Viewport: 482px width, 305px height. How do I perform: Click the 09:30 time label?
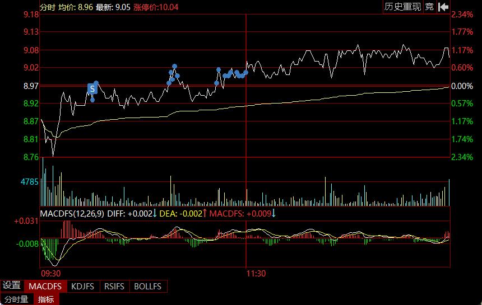[50, 274]
